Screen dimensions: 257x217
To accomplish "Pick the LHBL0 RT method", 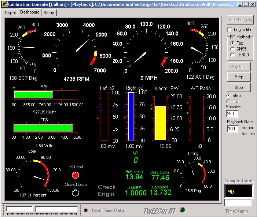I will [232, 55].
